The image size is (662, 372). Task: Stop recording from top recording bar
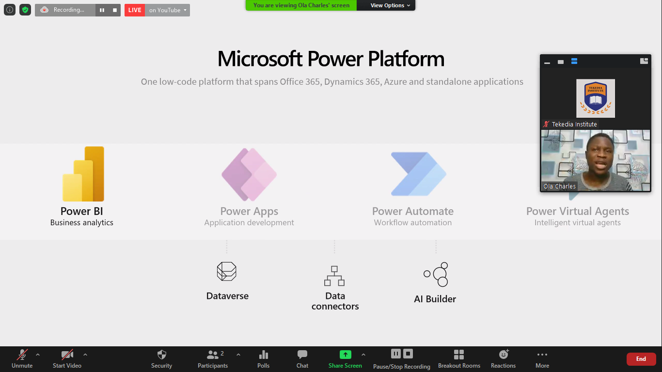[114, 10]
